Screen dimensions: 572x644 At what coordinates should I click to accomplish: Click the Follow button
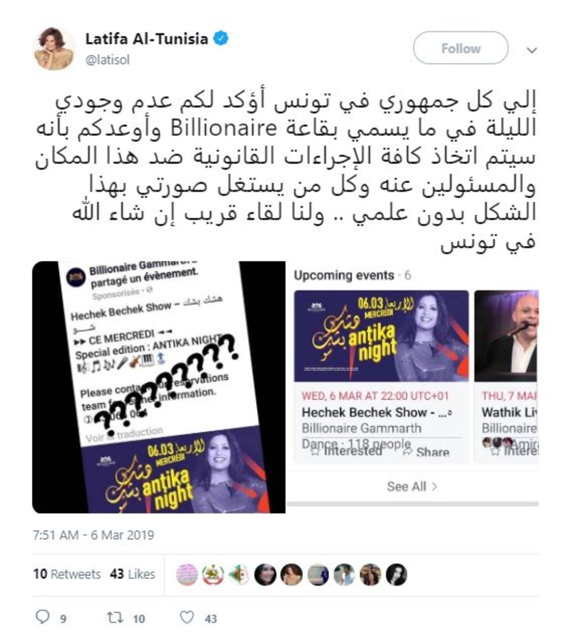click(460, 48)
